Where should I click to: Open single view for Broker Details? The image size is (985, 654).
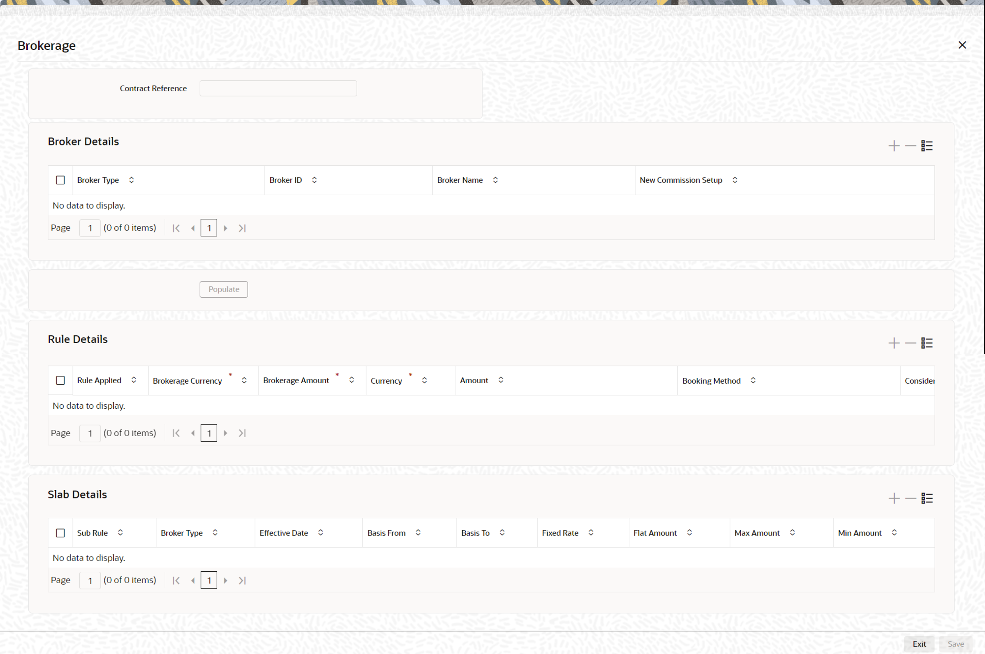pyautogui.click(x=927, y=146)
